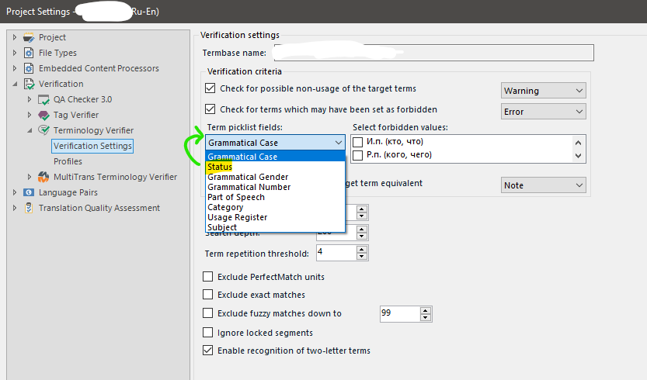Click the Project node icon
The width and height of the screenshot is (647, 380).
pyautogui.click(x=29, y=37)
